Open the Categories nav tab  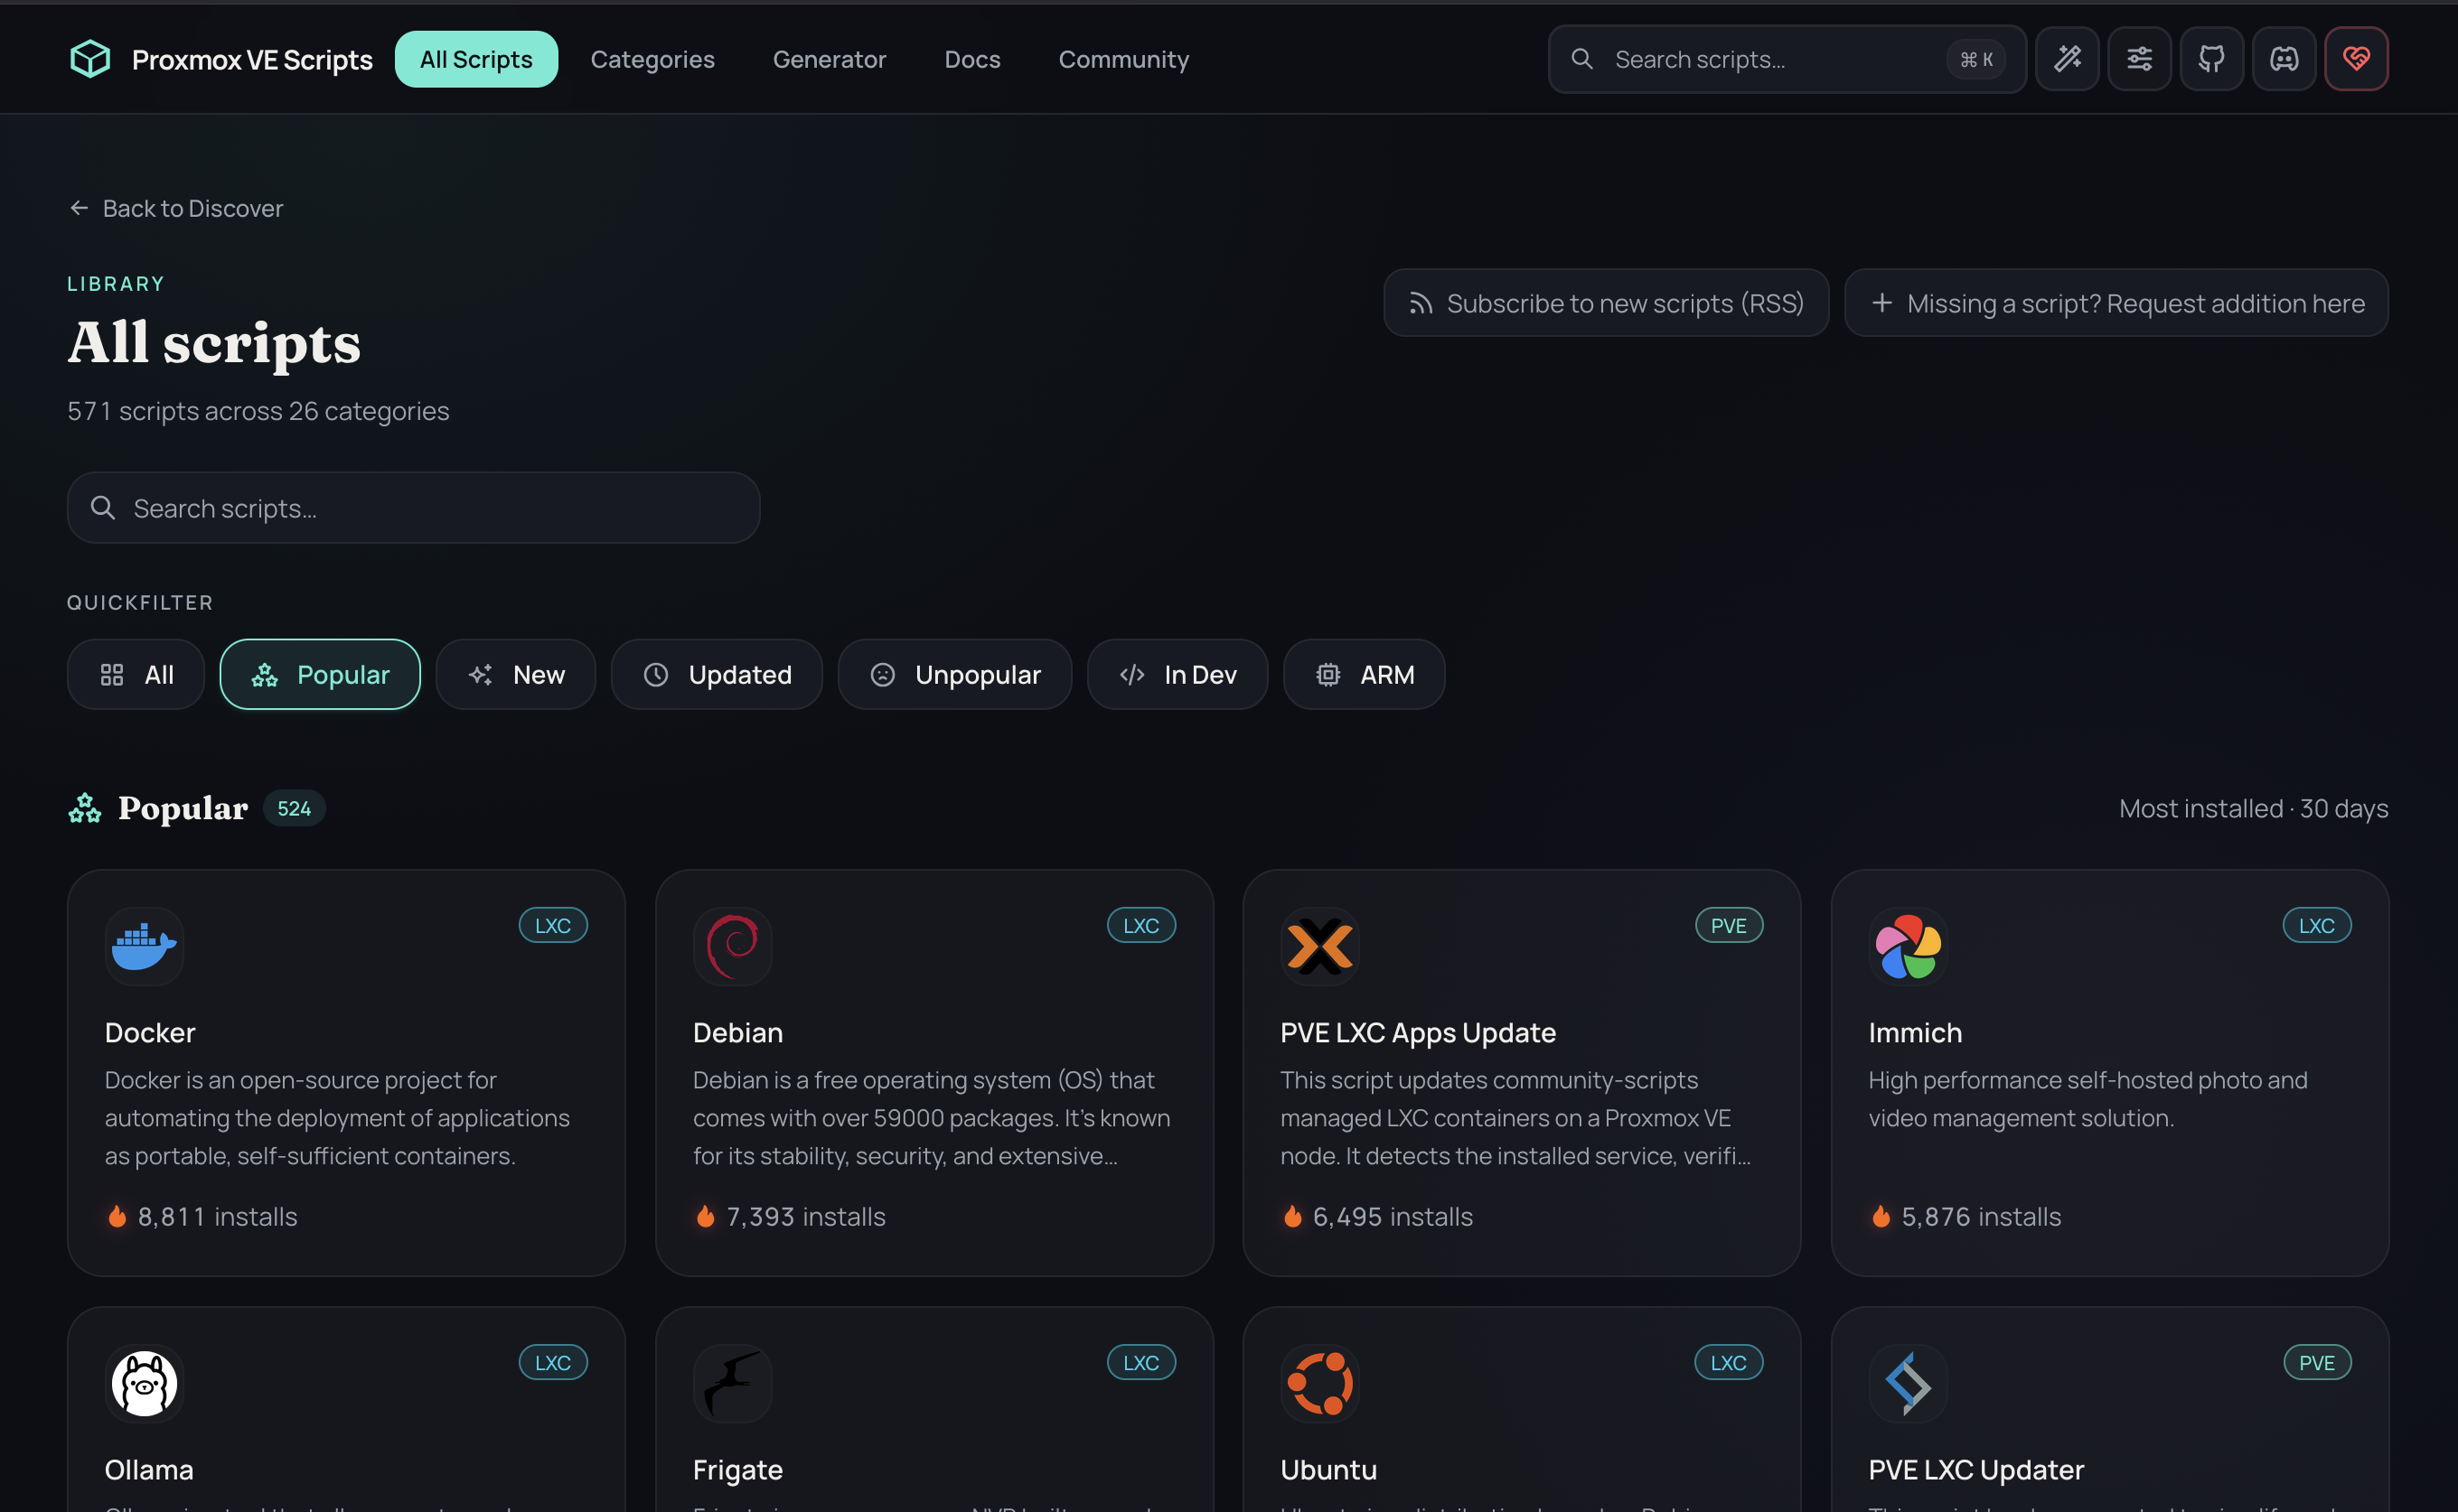pos(652,59)
